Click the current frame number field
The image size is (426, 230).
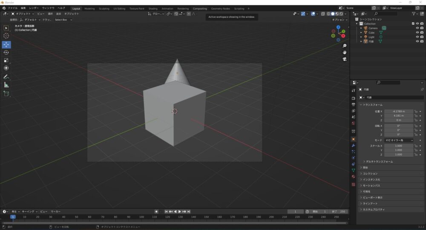click(x=295, y=212)
